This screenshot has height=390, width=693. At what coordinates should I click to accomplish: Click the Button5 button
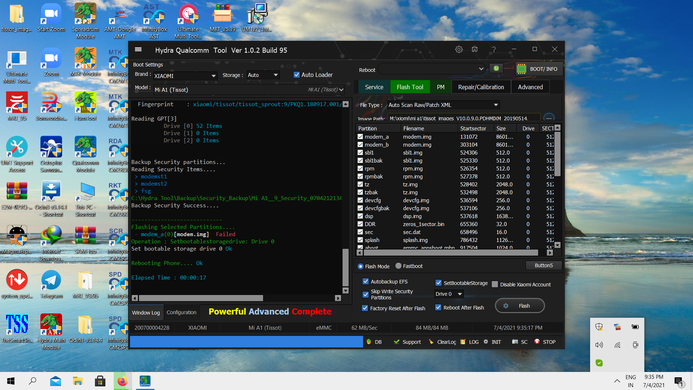(x=544, y=265)
